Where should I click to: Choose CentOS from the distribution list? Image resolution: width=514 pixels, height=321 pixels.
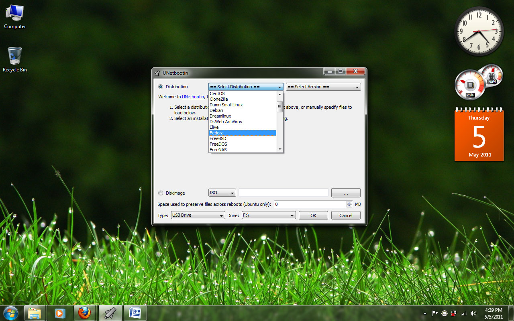click(243, 93)
